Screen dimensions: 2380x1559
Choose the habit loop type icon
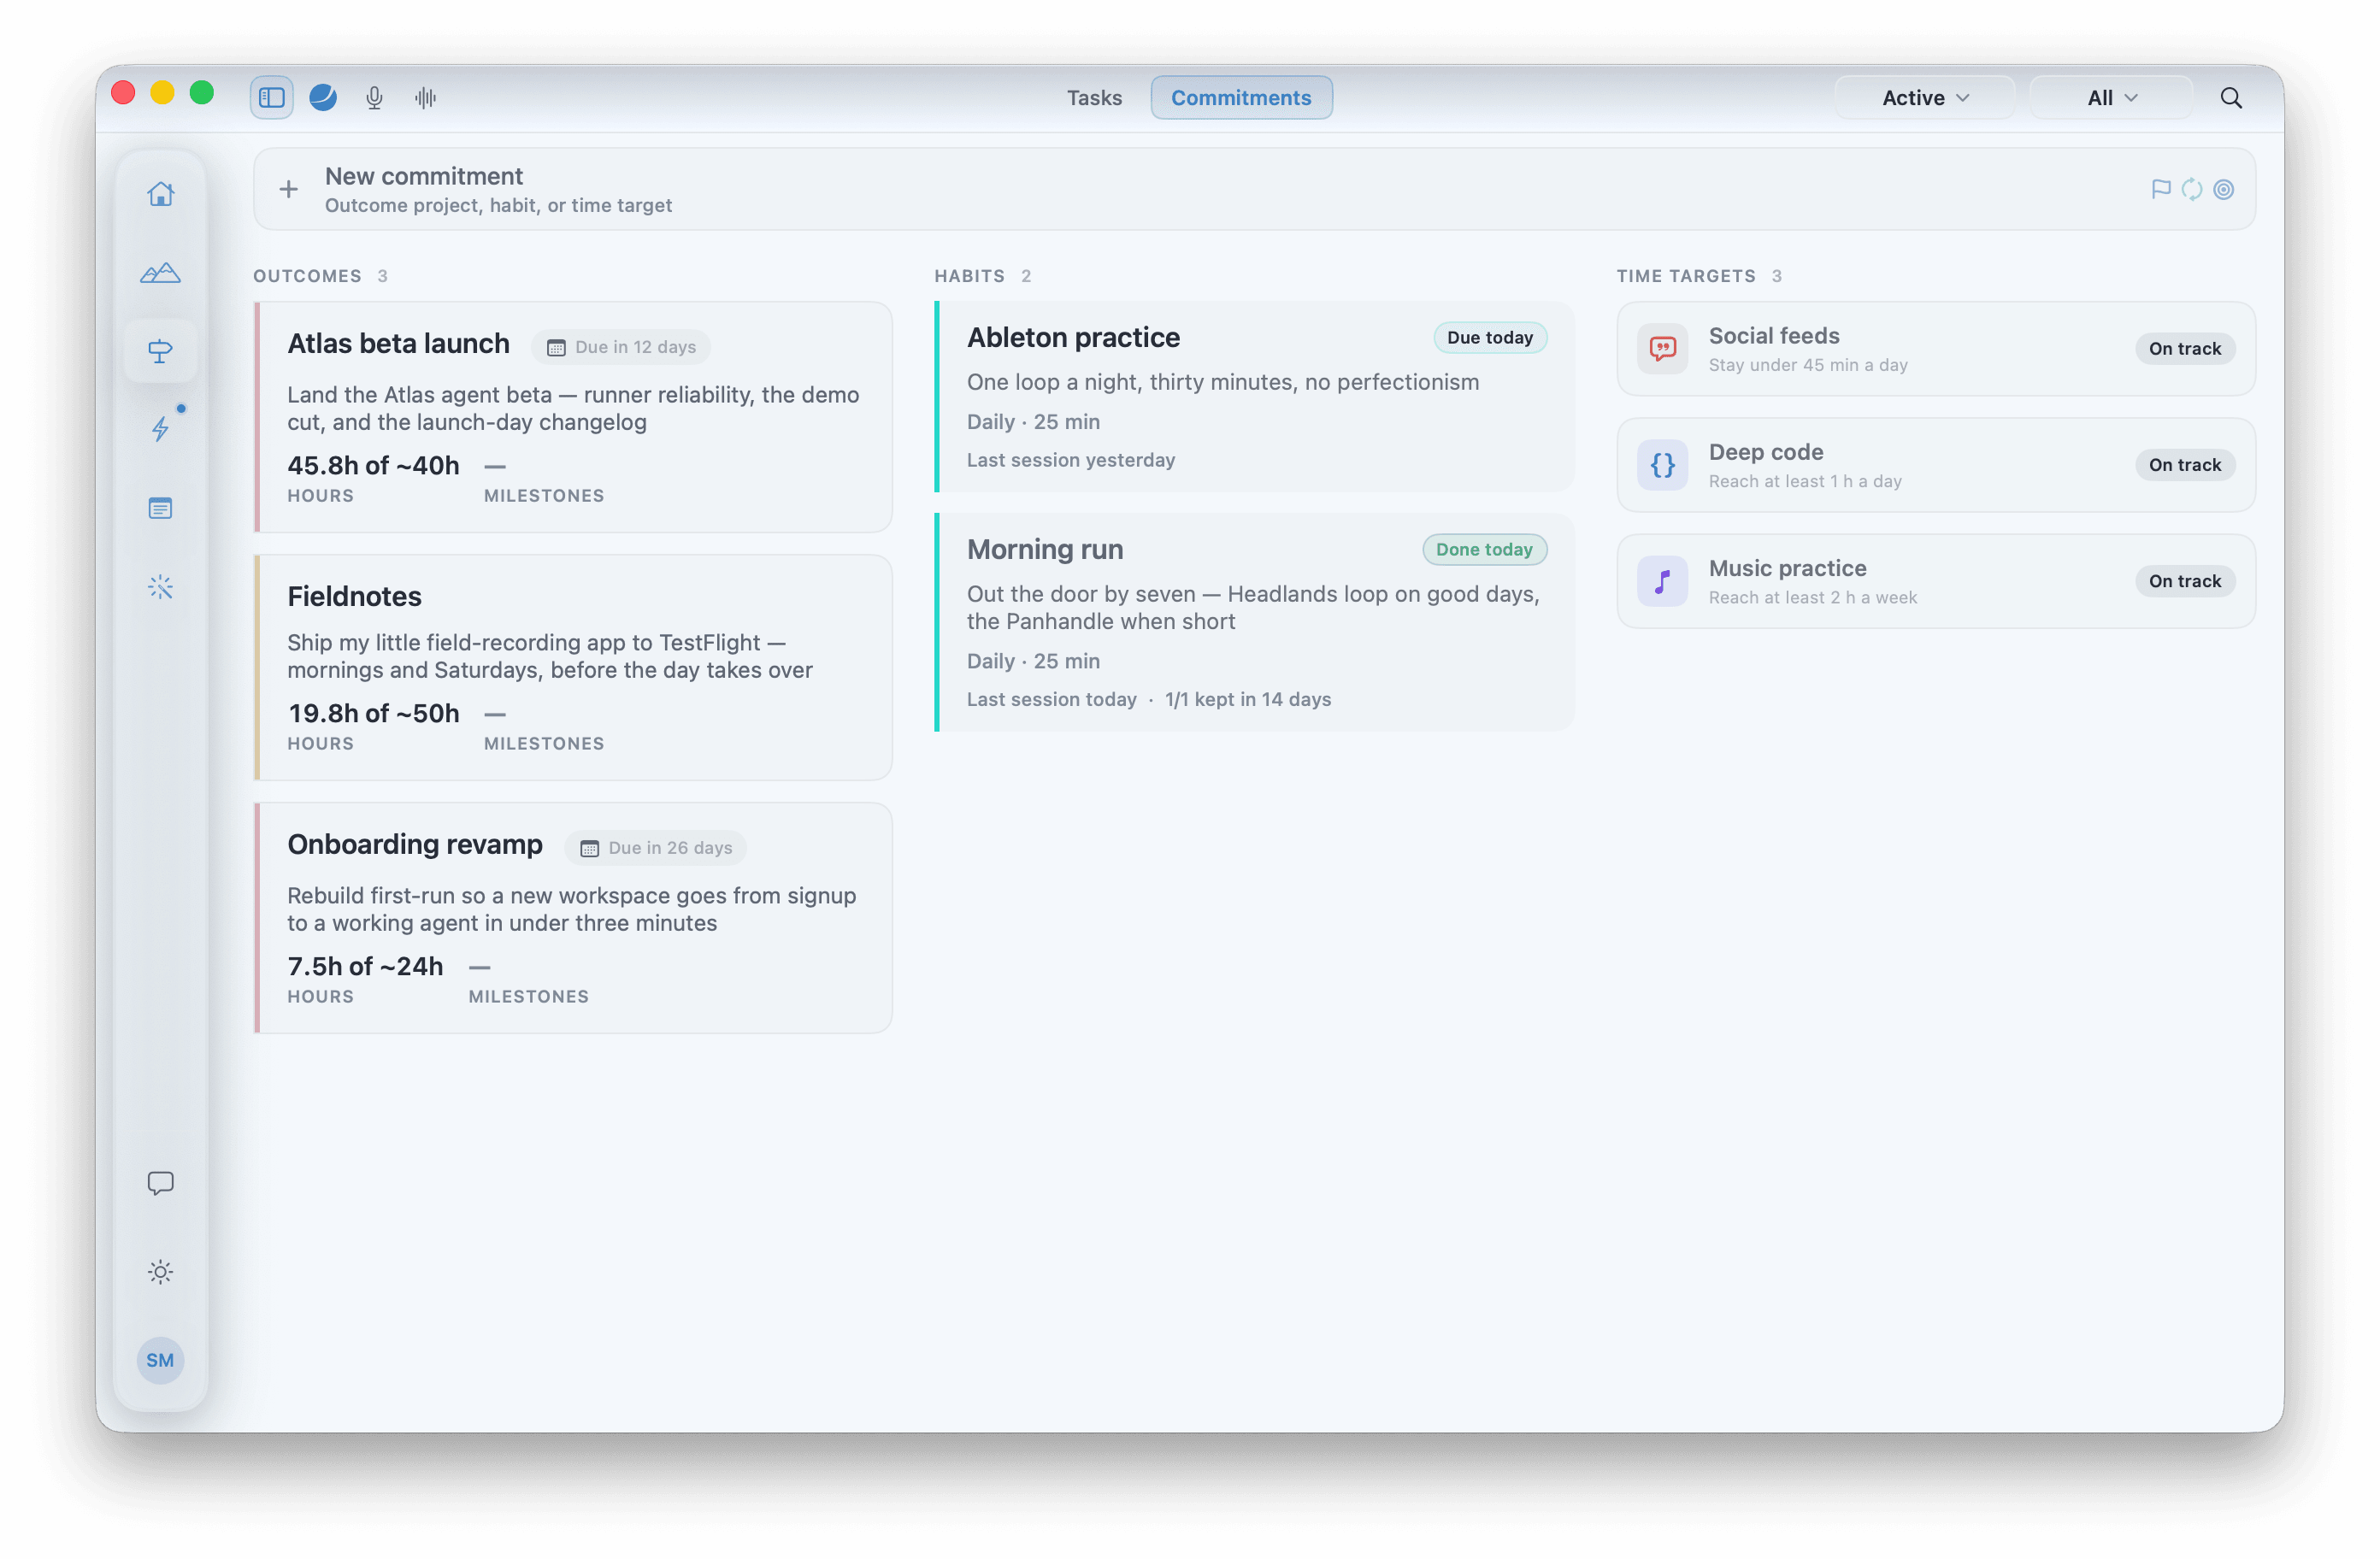[2192, 189]
